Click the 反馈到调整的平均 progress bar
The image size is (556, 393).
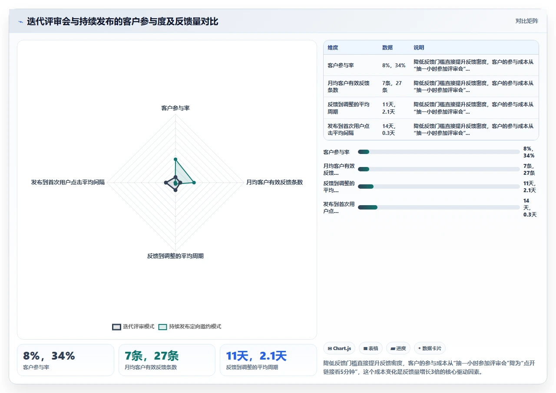[x=439, y=187]
